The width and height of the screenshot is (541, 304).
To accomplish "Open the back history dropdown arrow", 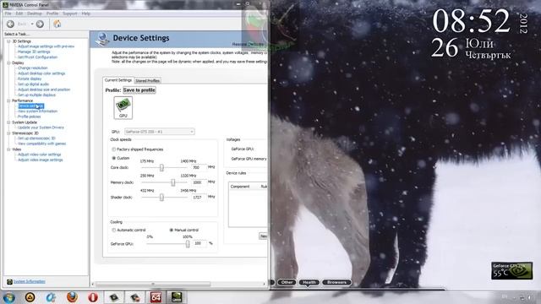I will point(32,24).
